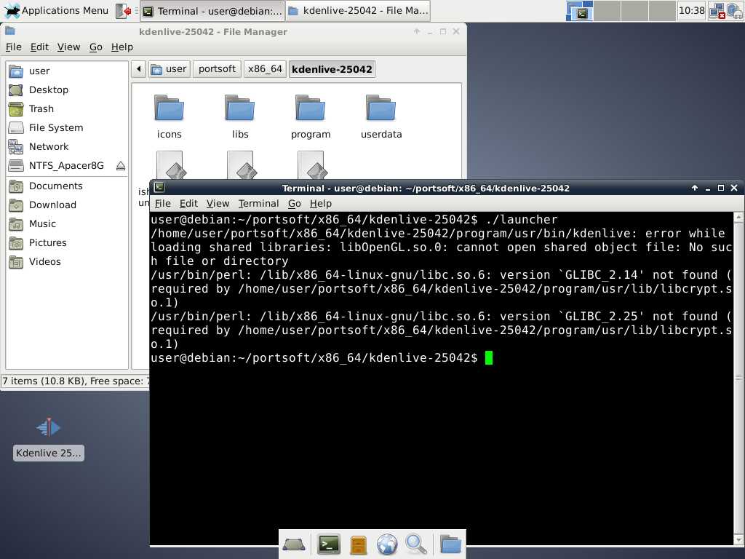Switch to File Manager task in panel
Image resolution: width=745 pixels, height=559 pixels.
pos(358,11)
